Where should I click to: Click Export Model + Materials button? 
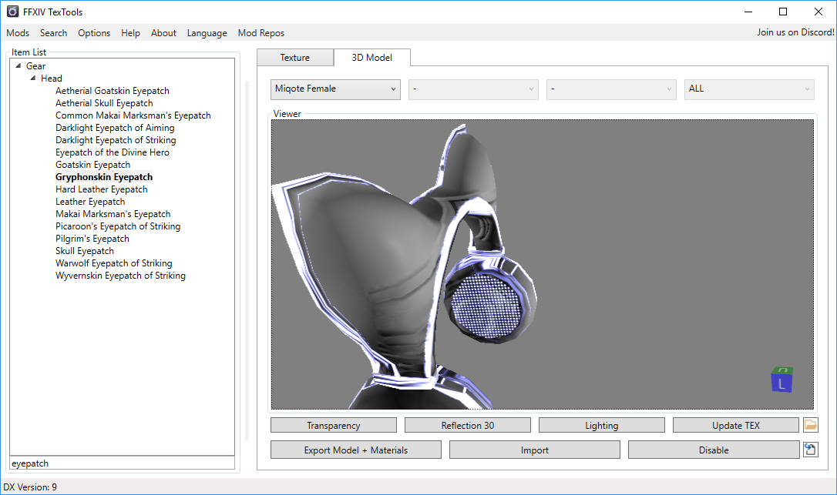click(356, 450)
